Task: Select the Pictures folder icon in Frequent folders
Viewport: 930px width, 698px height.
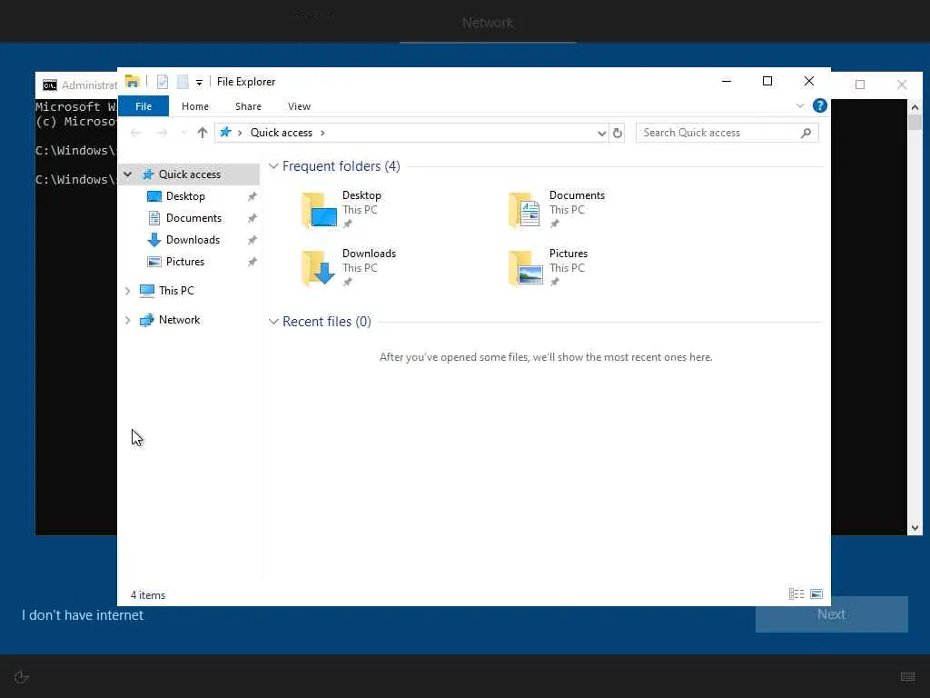Action: (526, 268)
